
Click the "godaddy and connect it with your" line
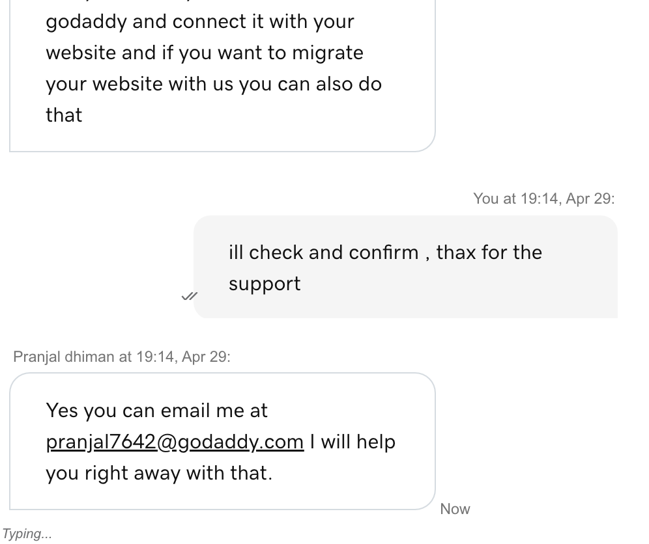[200, 22]
